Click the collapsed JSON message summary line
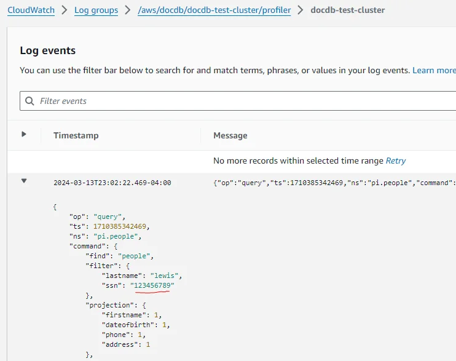The width and height of the screenshot is (456, 361). pyautogui.click(x=334, y=183)
